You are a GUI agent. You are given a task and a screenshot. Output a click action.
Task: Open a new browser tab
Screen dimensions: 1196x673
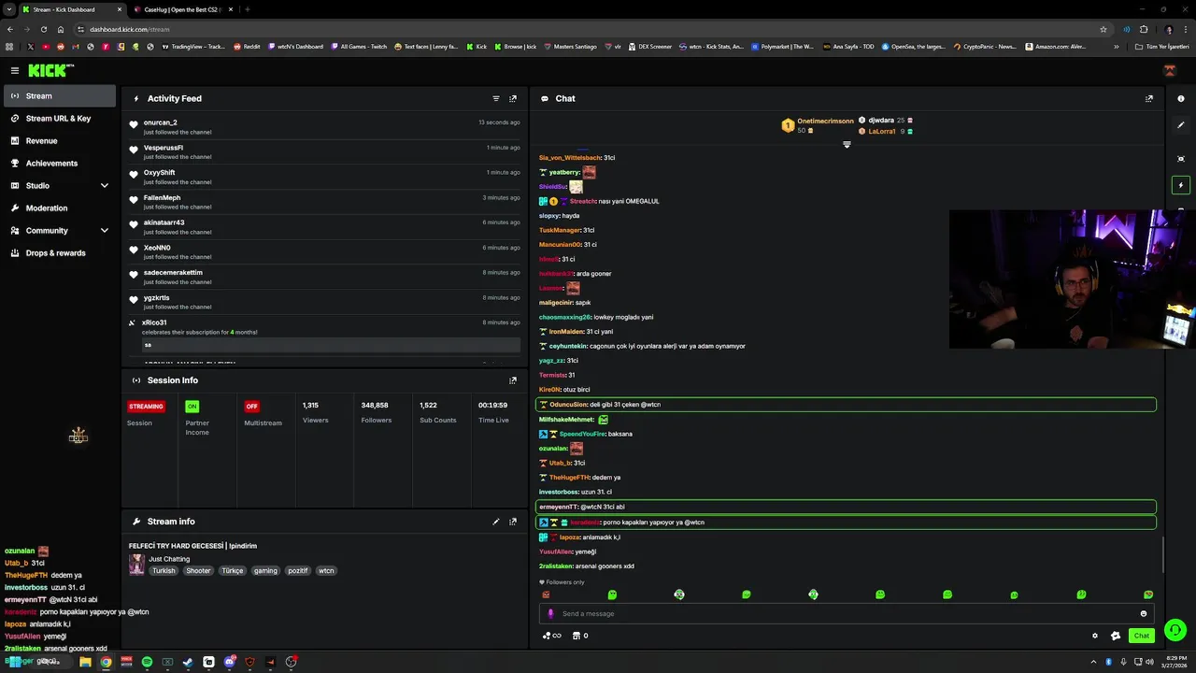247,9
